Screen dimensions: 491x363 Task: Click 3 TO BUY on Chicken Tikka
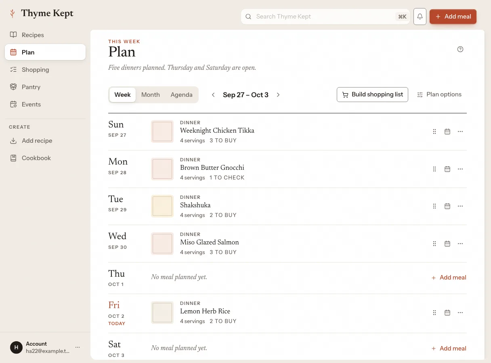coord(223,141)
